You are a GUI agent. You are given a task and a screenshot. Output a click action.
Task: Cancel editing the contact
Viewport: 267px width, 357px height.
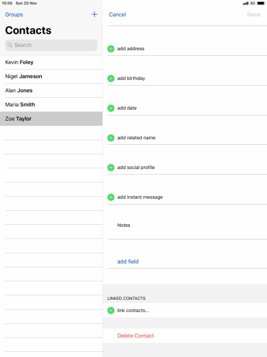coord(117,15)
